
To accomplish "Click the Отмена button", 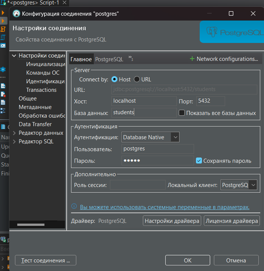I will point(236,260).
